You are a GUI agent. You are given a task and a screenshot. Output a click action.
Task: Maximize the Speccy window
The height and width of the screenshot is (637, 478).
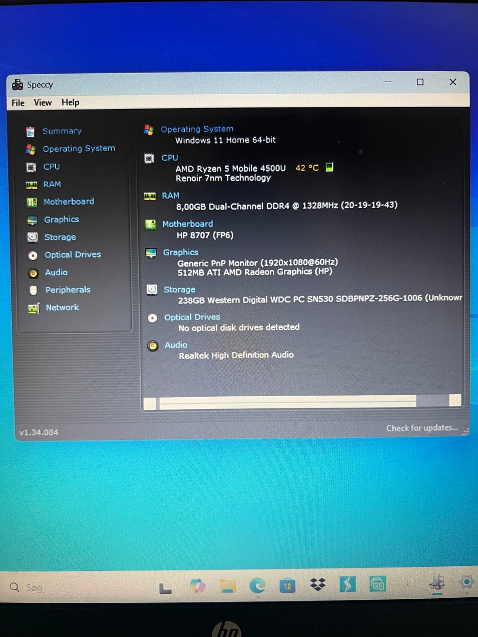click(x=420, y=82)
